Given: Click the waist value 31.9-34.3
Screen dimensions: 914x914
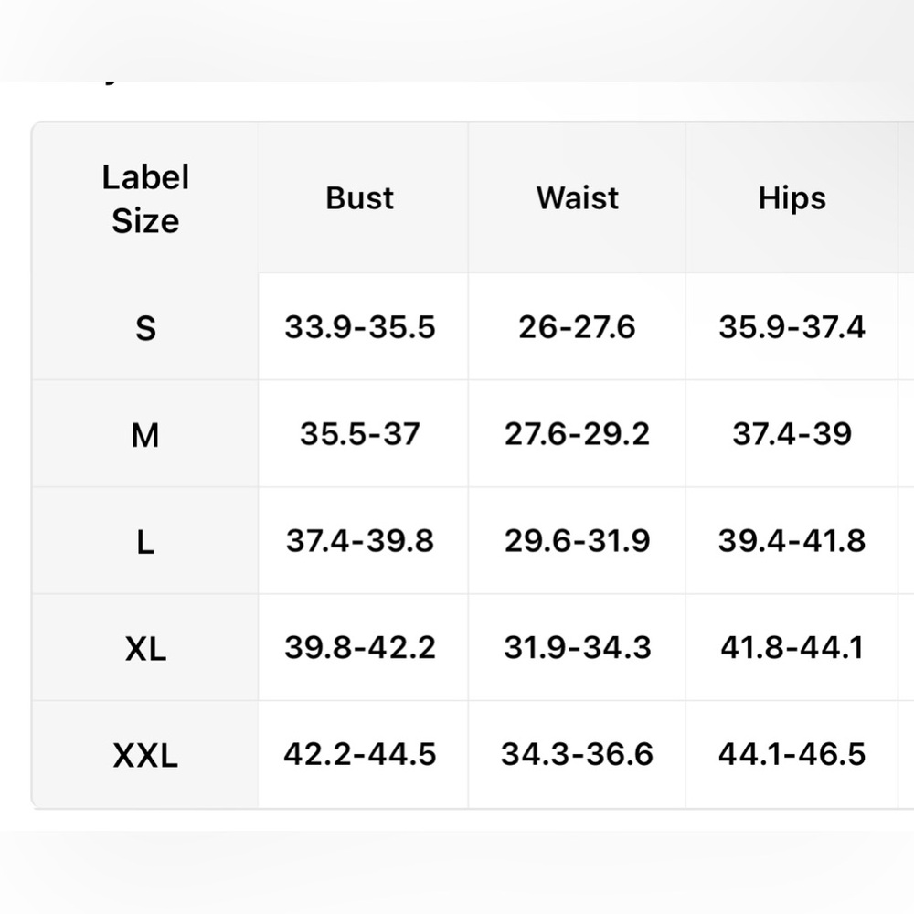Looking at the screenshot, I should pyautogui.click(x=577, y=648).
